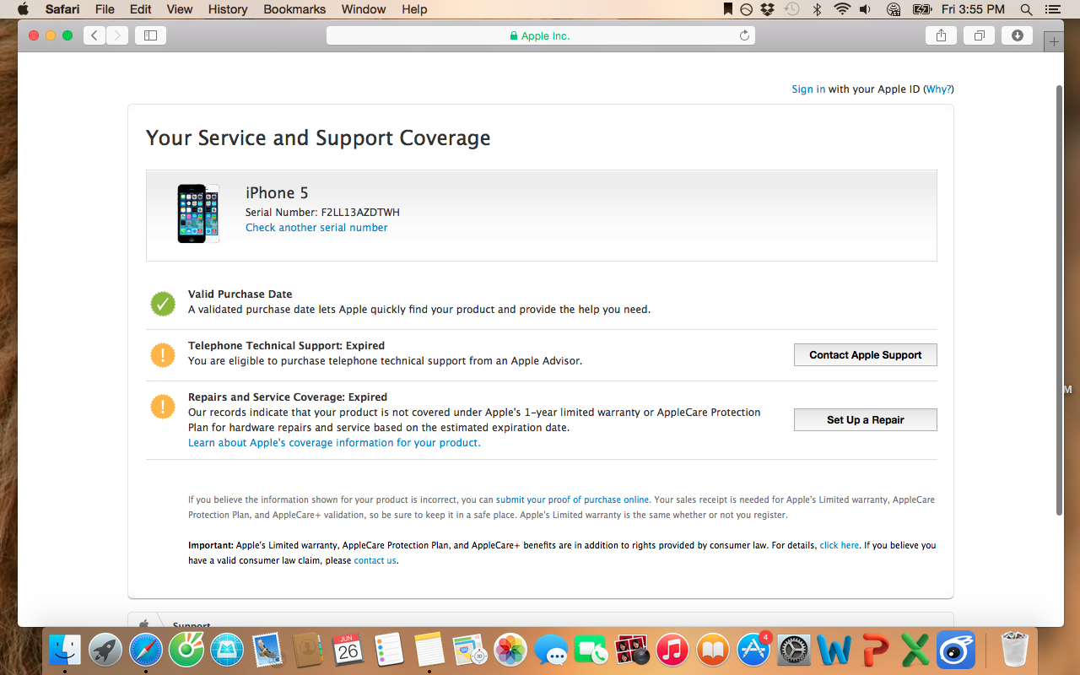Image resolution: width=1080 pixels, height=675 pixels.
Task: Open the Wi-Fi status menu
Action: pos(842,9)
